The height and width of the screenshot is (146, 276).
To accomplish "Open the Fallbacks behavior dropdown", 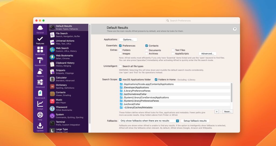I will click(x=149, y=121).
